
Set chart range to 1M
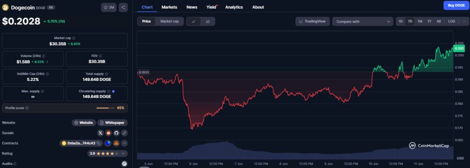420,21
